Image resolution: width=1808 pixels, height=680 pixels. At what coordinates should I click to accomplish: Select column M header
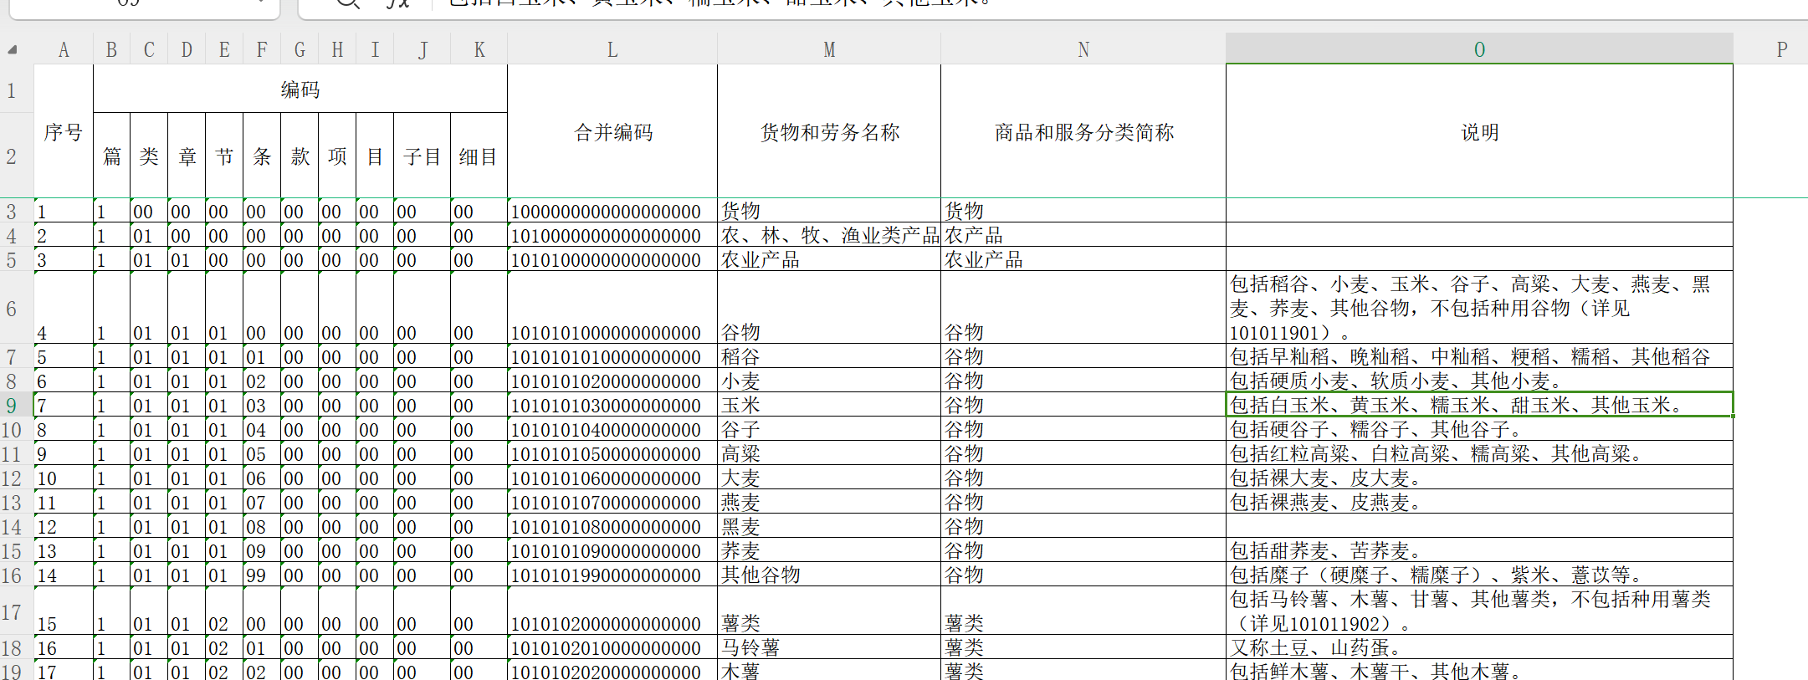click(x=828, y=50)
